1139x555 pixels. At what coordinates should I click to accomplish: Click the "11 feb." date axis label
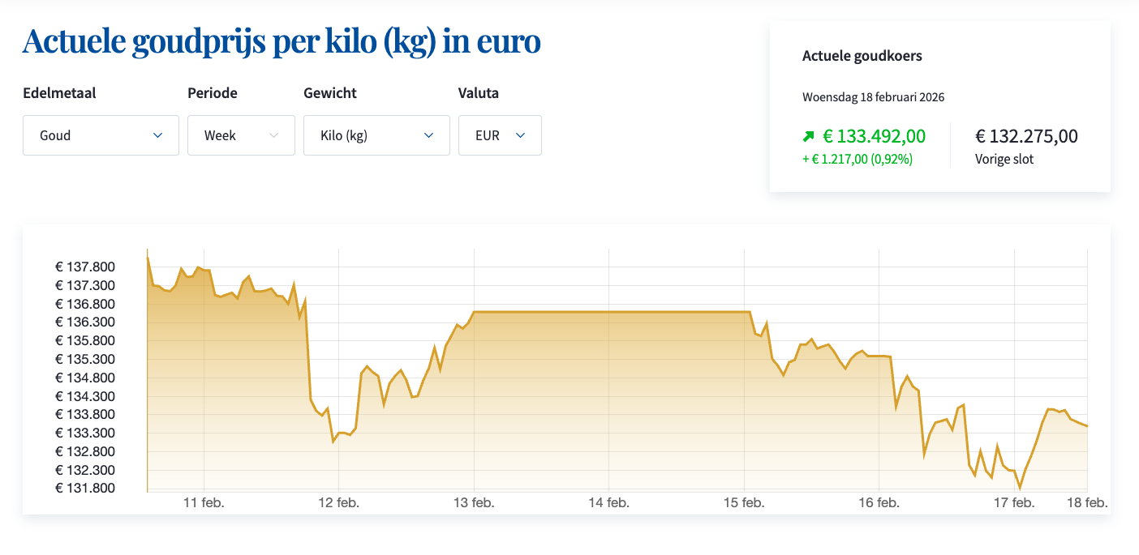point(204,503)
